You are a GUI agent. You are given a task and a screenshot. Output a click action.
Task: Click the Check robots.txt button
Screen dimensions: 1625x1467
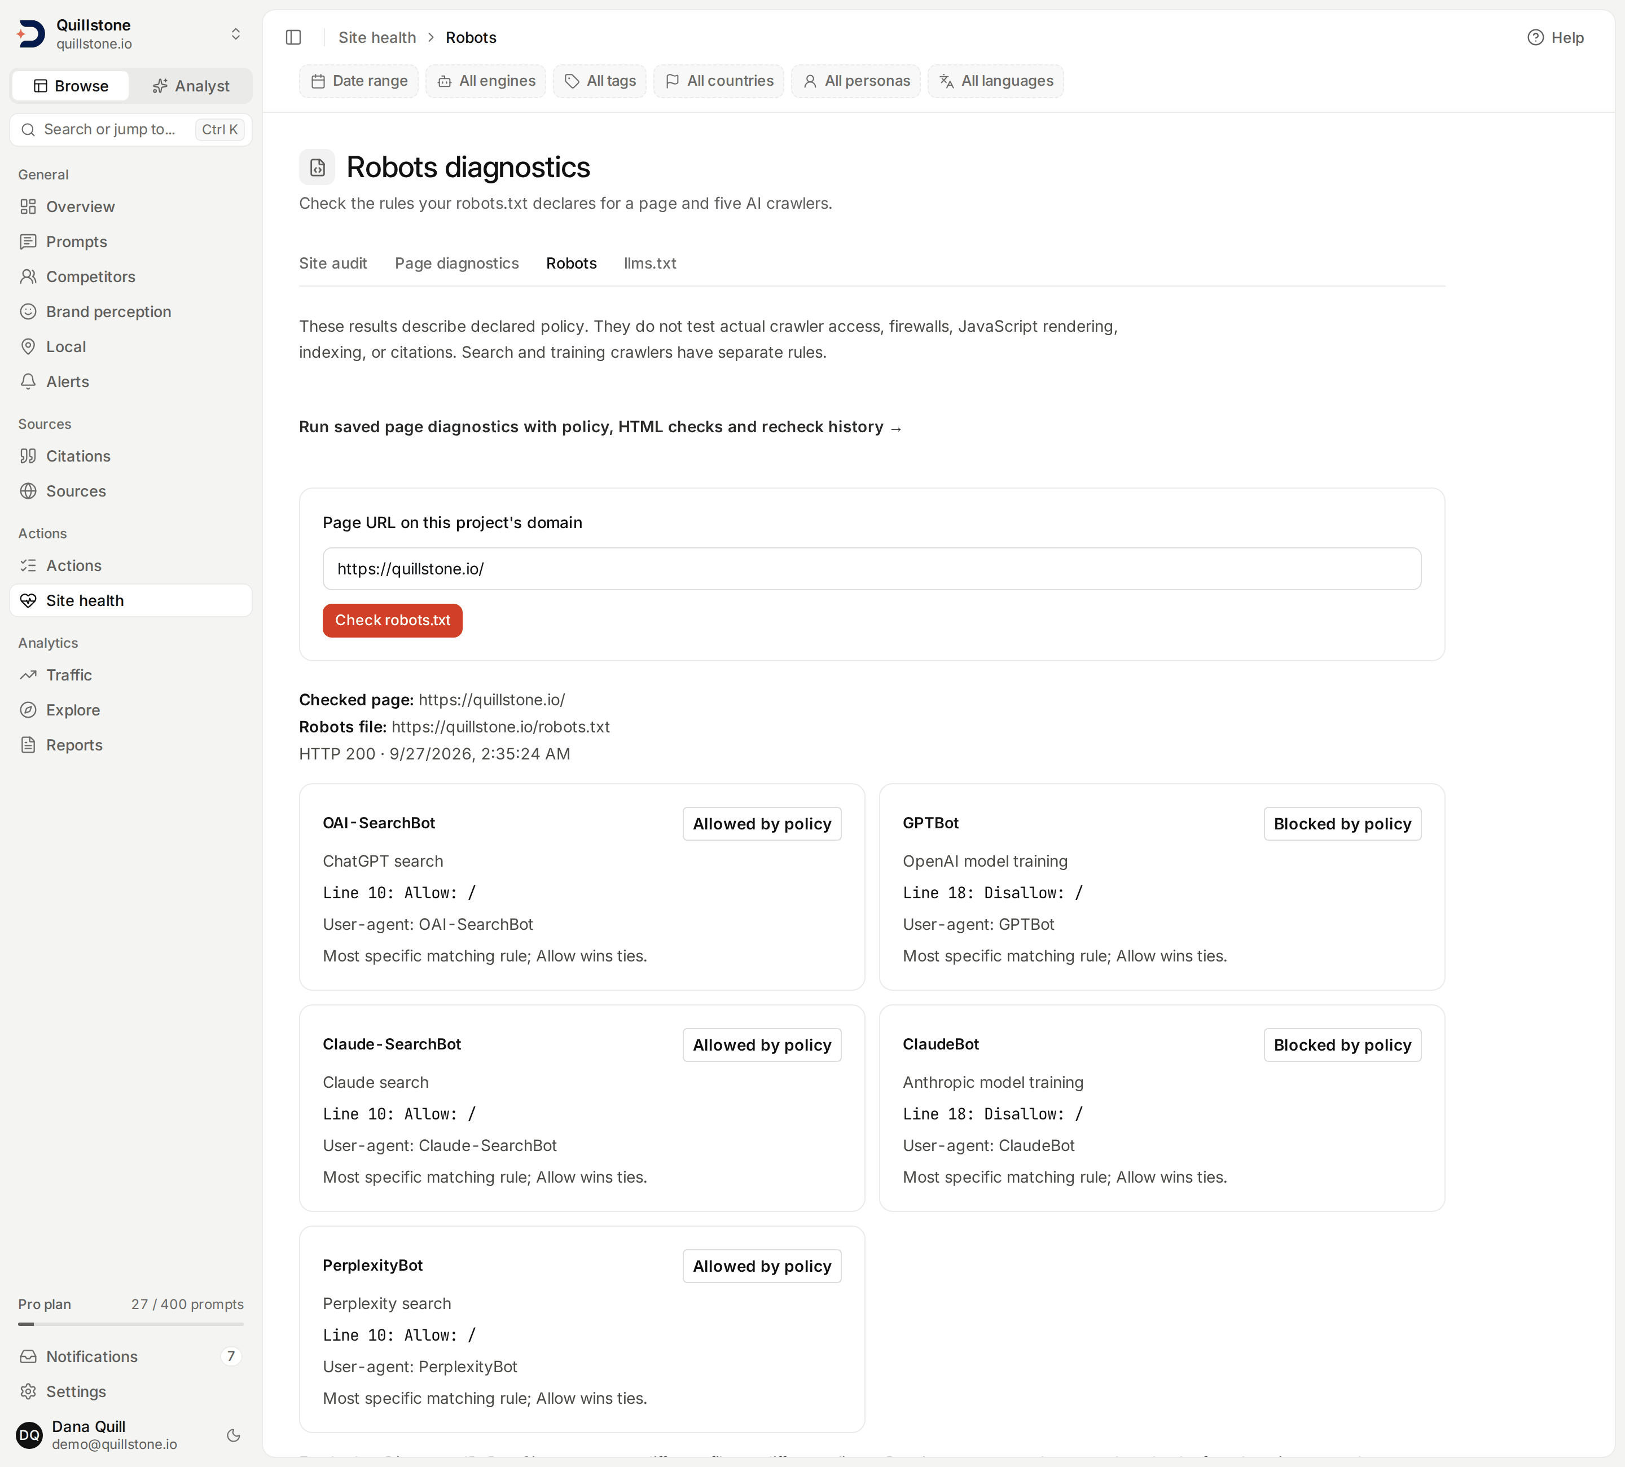(393, 621)
